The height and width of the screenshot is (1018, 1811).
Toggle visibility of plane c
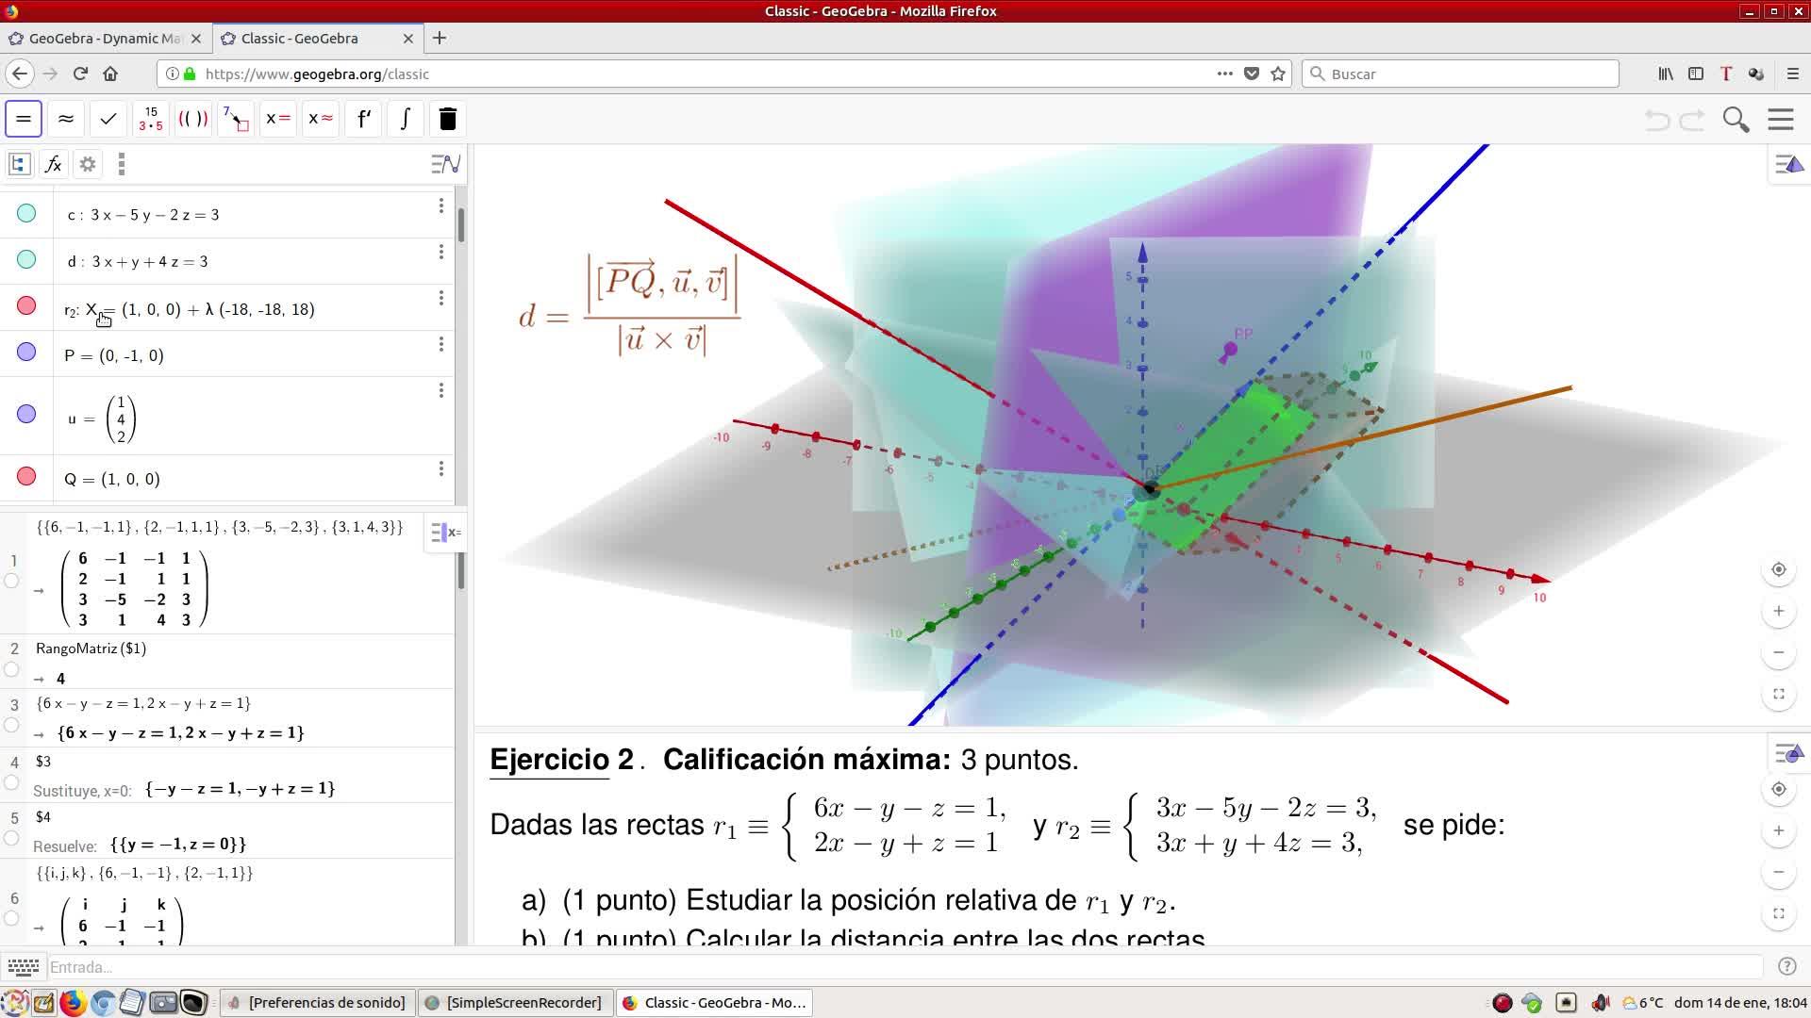(26, 213)
